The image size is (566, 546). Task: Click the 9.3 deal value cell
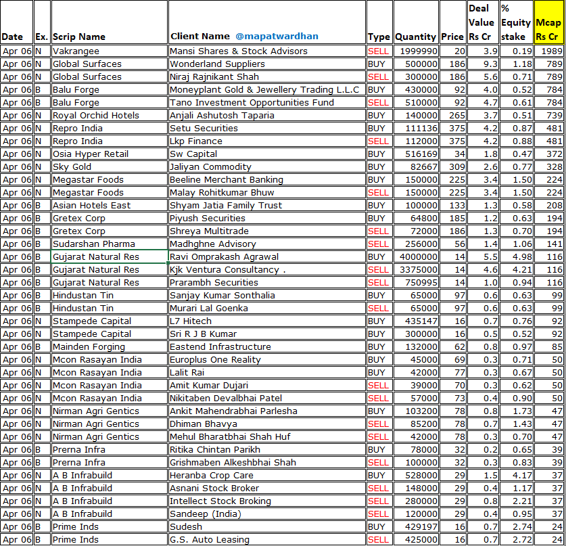pos(483,64)
